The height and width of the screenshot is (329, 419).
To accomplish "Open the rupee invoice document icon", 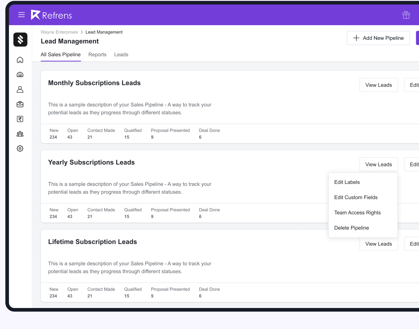I will [20, 119].
